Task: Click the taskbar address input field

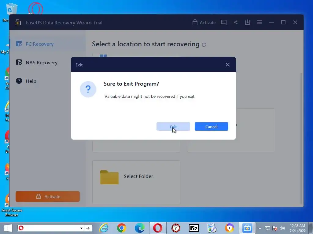Action: click(x=51, y=228)
